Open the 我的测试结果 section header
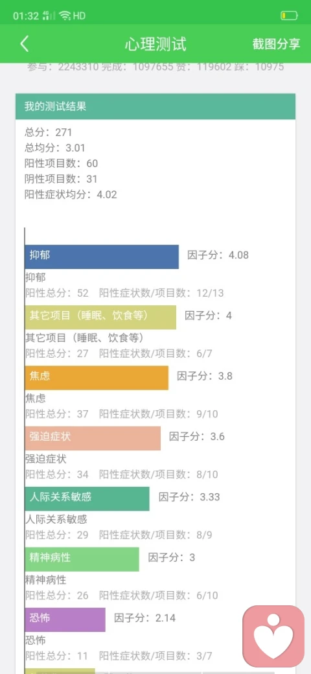 click(155, 106)
